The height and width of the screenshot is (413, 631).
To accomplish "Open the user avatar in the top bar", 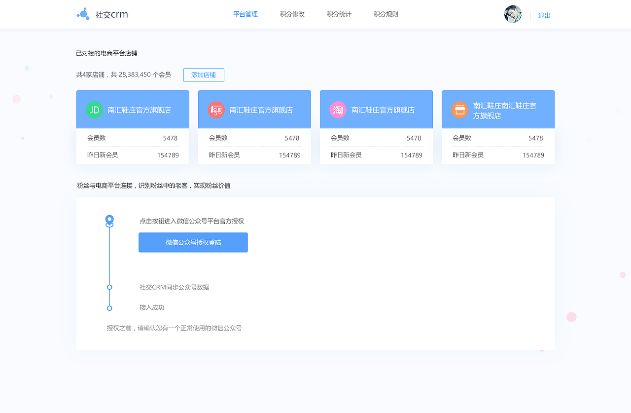I will pyautogui.click(x=513, y=14).
